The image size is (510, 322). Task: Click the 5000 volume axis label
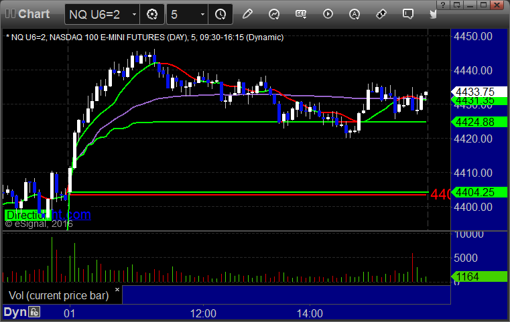[x=466, y=258]
